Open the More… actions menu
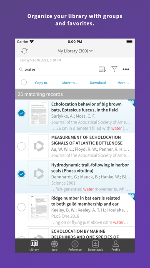 123,83
